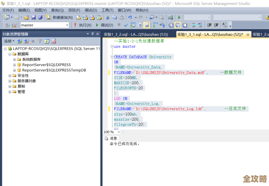The image size is (269, 186).
Task: Select the 消息 results tab
Action: click(x=111, y=138)
